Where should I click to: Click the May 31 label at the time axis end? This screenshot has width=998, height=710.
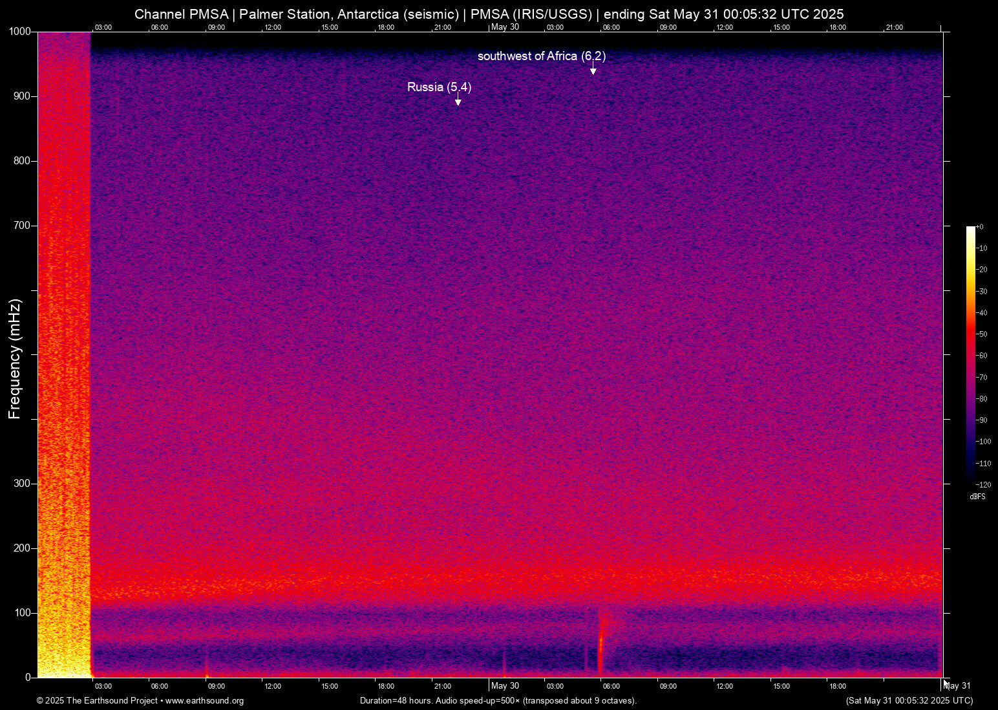tap(959, 686)
